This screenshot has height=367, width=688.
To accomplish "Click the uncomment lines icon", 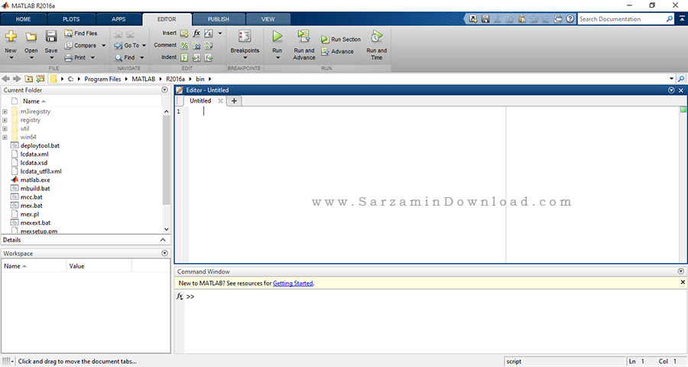I will [x=196, y=45].
